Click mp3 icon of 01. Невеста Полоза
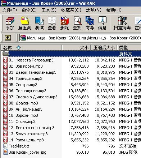Image resolution: width=141 pixels, height=158 pixels. click(5, 60)
